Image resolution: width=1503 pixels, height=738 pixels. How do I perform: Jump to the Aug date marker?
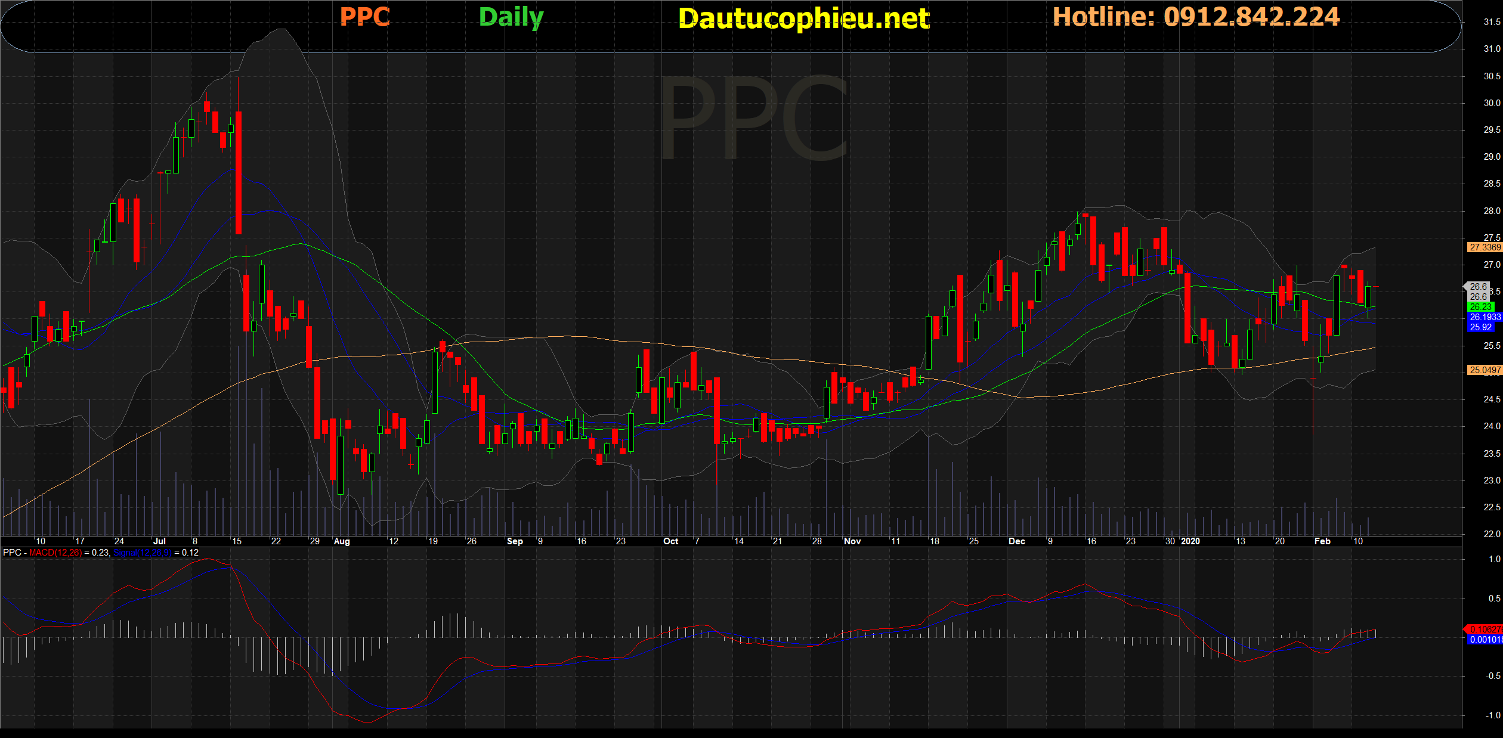[342, 541]
